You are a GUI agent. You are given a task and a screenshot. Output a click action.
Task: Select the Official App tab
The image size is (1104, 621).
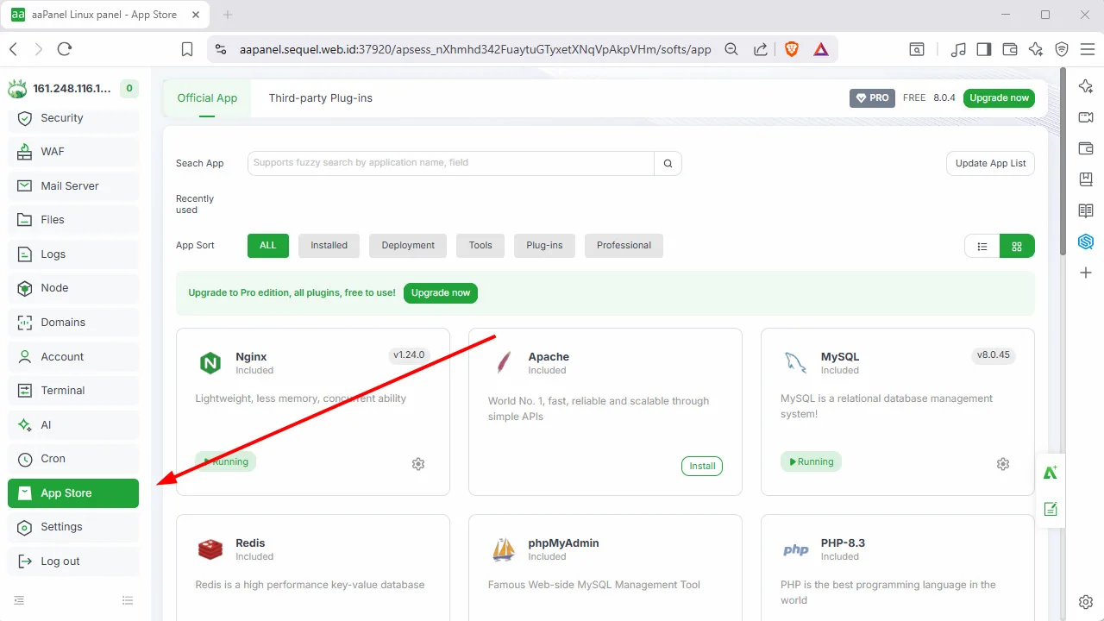[x=207, y=98]
